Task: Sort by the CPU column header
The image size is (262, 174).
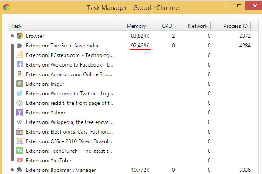Action: pyautogui.click(x=162, y=26)
